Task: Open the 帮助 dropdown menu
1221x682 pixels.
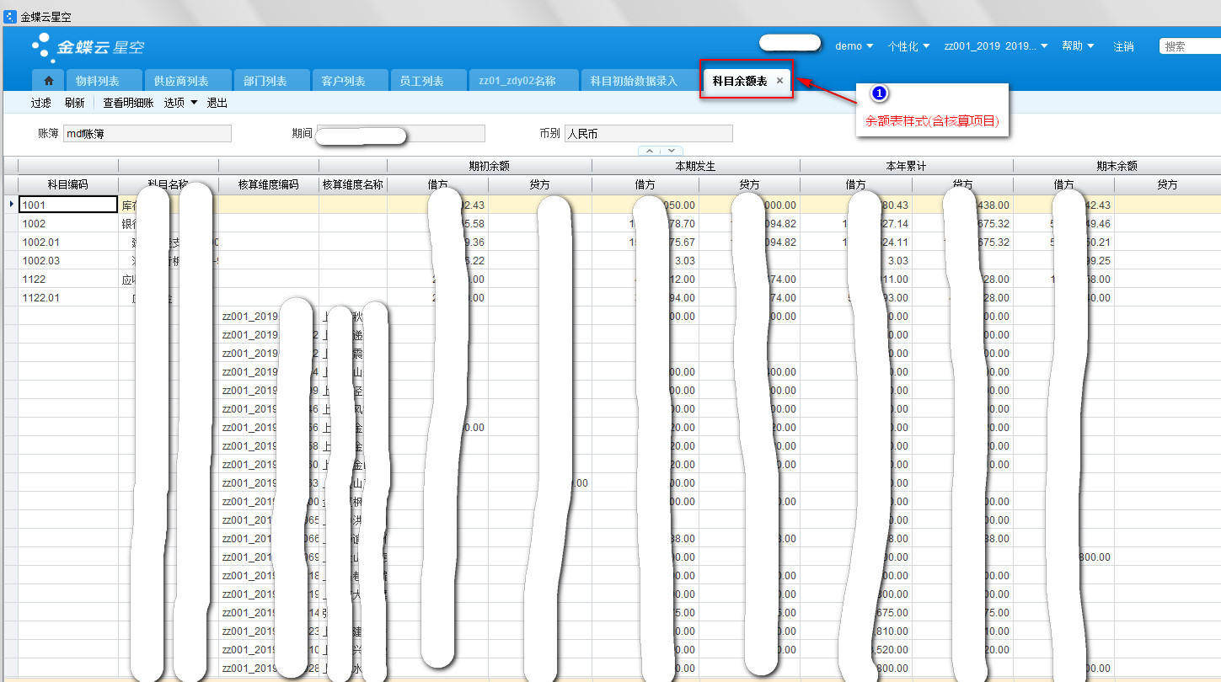Action: tap(1078, 46)
